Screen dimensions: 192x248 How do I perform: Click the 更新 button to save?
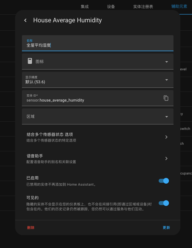[166, 228]
